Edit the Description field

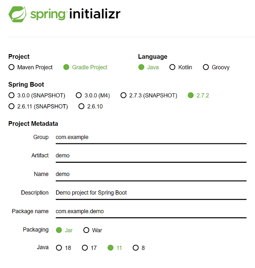tap(151, 193)
